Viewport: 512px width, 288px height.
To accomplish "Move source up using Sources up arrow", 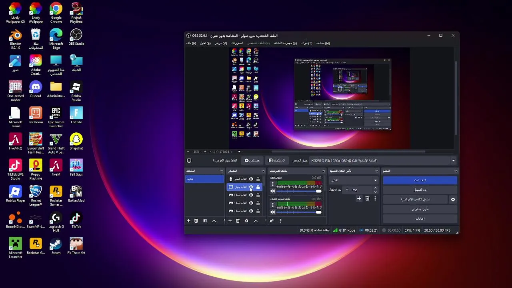I will pos(256,221).
